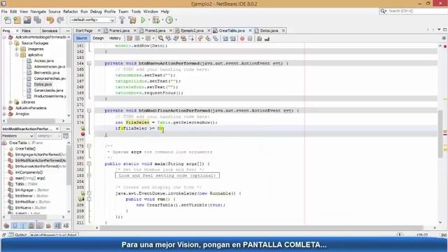Image resolution: width=448 pixels, height=252 pixels.
Task: Click the editor horizontal scrollbar
Action: point(261,227)
